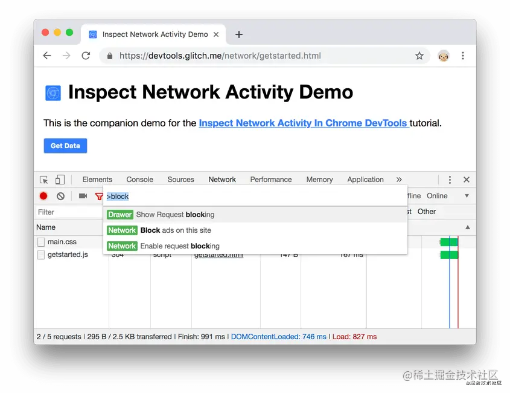Click the Name column header

[x=46, y=227]
